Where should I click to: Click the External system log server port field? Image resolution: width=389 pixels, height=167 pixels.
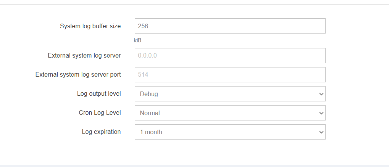(230, 75)
